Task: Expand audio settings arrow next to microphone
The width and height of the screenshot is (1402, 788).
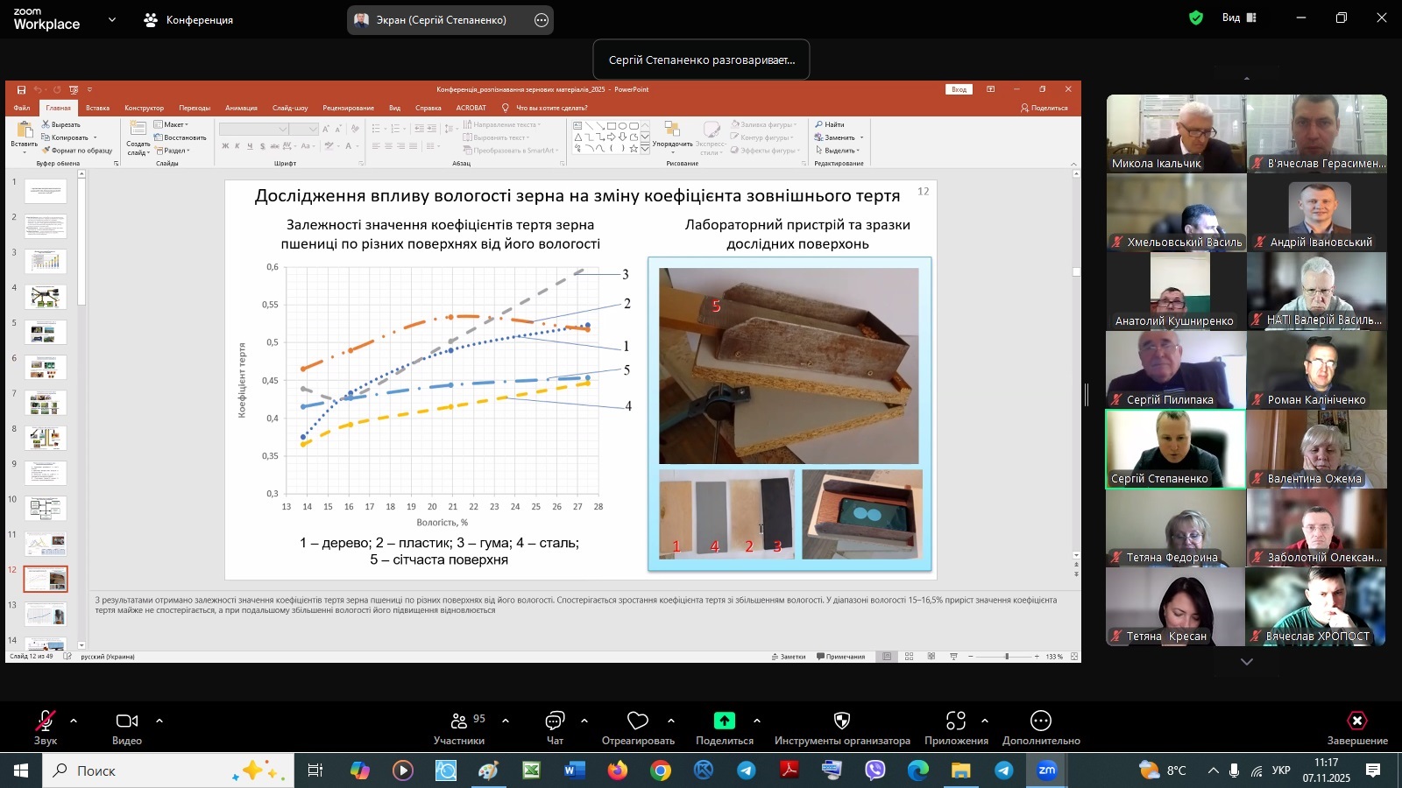Action: [74, 721]
